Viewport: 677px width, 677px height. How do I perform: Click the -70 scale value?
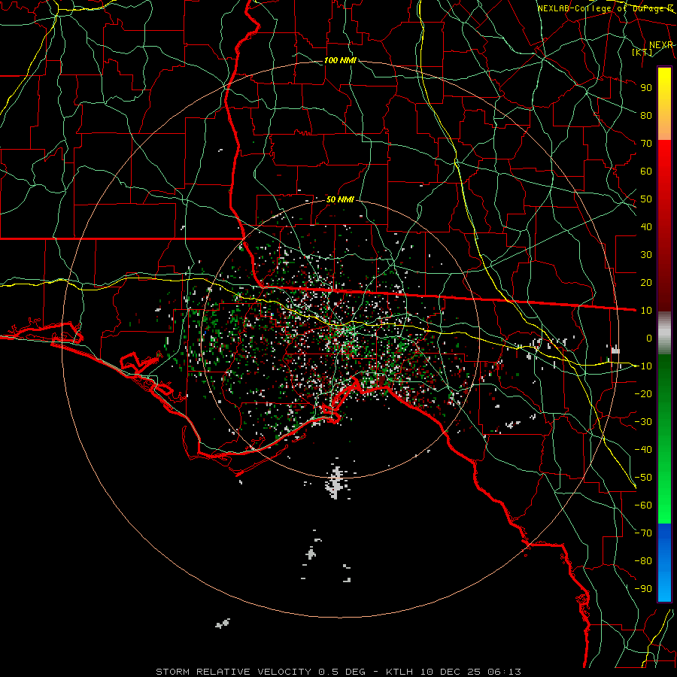click(643, 533)
